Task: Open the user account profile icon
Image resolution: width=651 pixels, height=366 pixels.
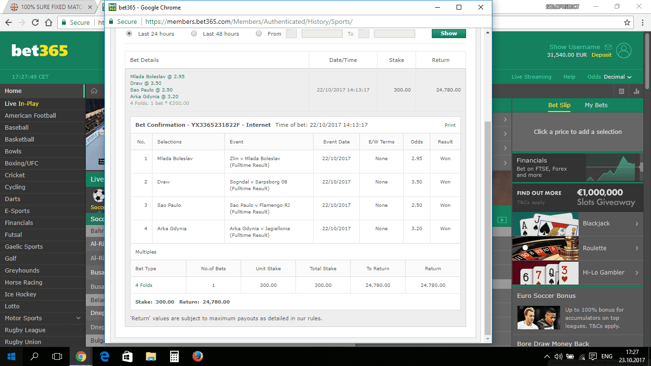Action: point(624,51)
